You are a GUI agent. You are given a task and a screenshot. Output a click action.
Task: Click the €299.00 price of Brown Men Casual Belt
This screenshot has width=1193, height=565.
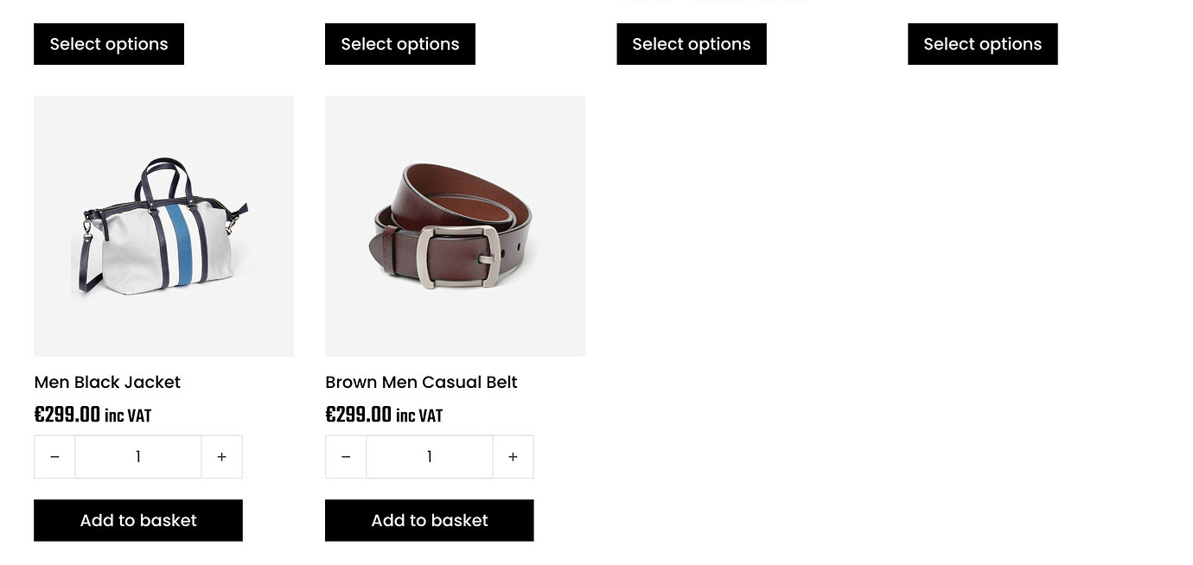(x=359, y=415)
